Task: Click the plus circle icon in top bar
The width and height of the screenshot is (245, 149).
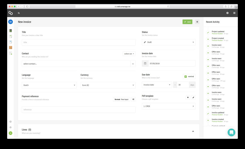Action: pos(227,13)
